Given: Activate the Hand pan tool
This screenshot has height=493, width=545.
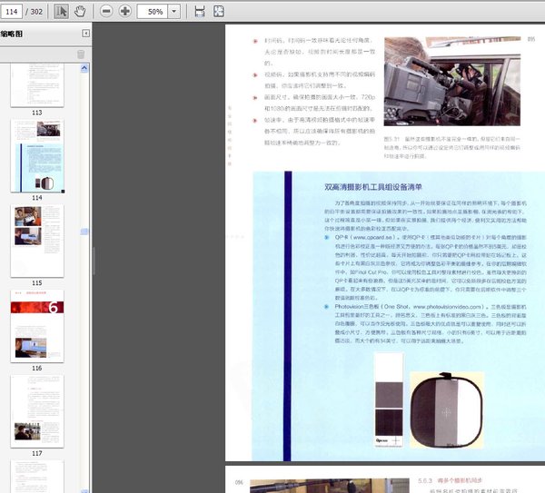Looking at the screenshot, I should click(x=80, y=11).
